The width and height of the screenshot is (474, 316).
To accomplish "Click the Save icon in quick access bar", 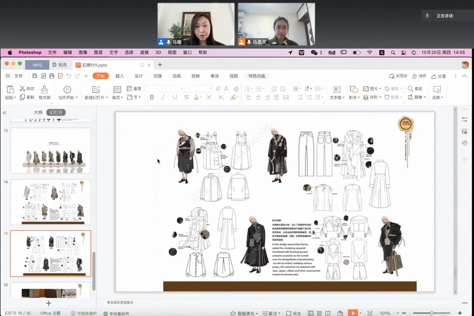I will (34, 76).
